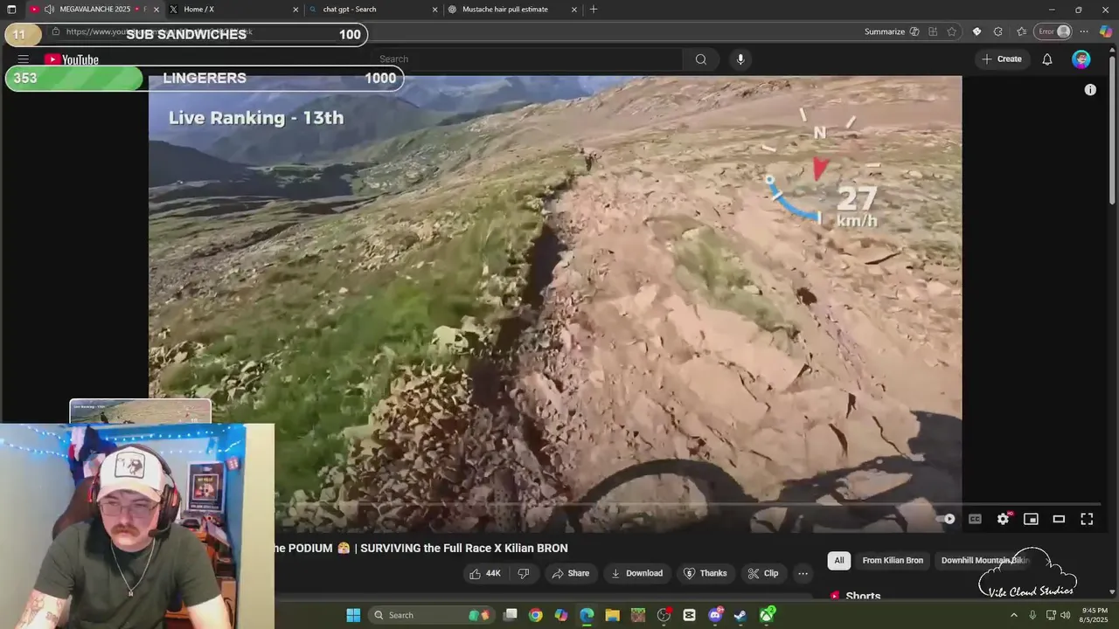The width and height of the screenshot is (1119, 629).
Task: Open Edge Settings and more menu
Action: (x=1084, y=31)
